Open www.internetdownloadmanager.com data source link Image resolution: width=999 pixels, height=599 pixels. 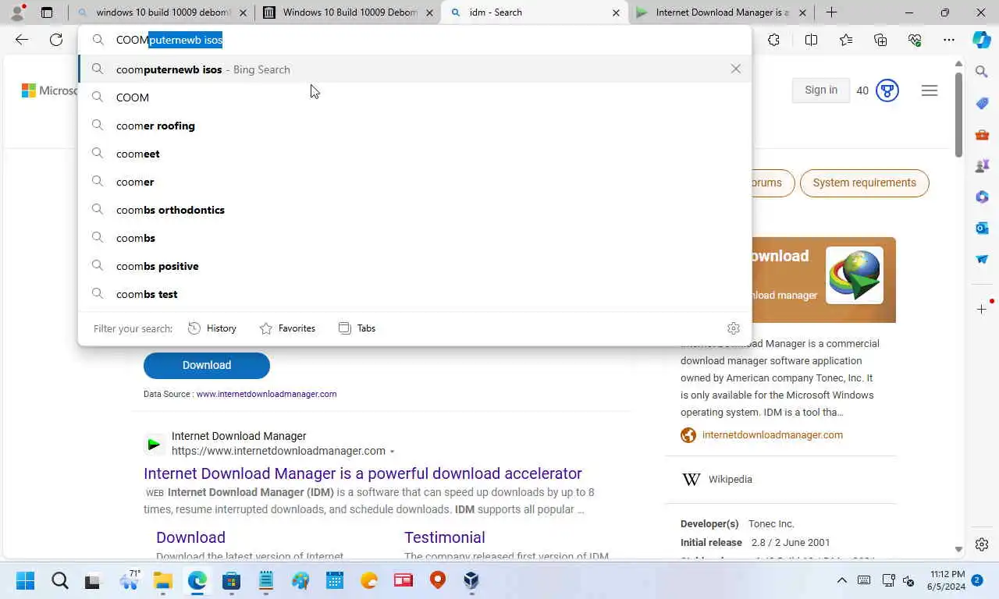click(266, 394)
